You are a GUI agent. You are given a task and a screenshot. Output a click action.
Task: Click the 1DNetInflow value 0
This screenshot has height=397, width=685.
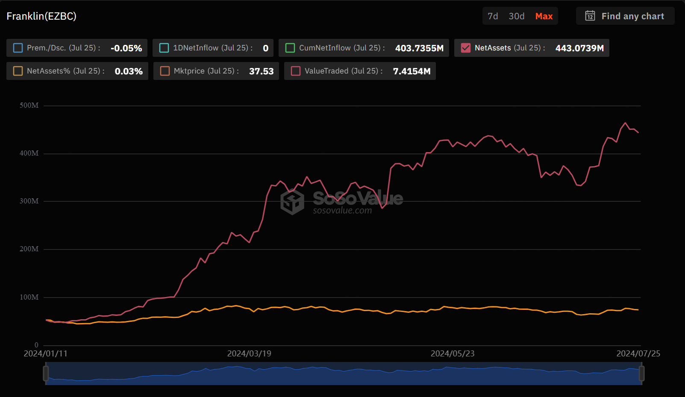point(265,48)
